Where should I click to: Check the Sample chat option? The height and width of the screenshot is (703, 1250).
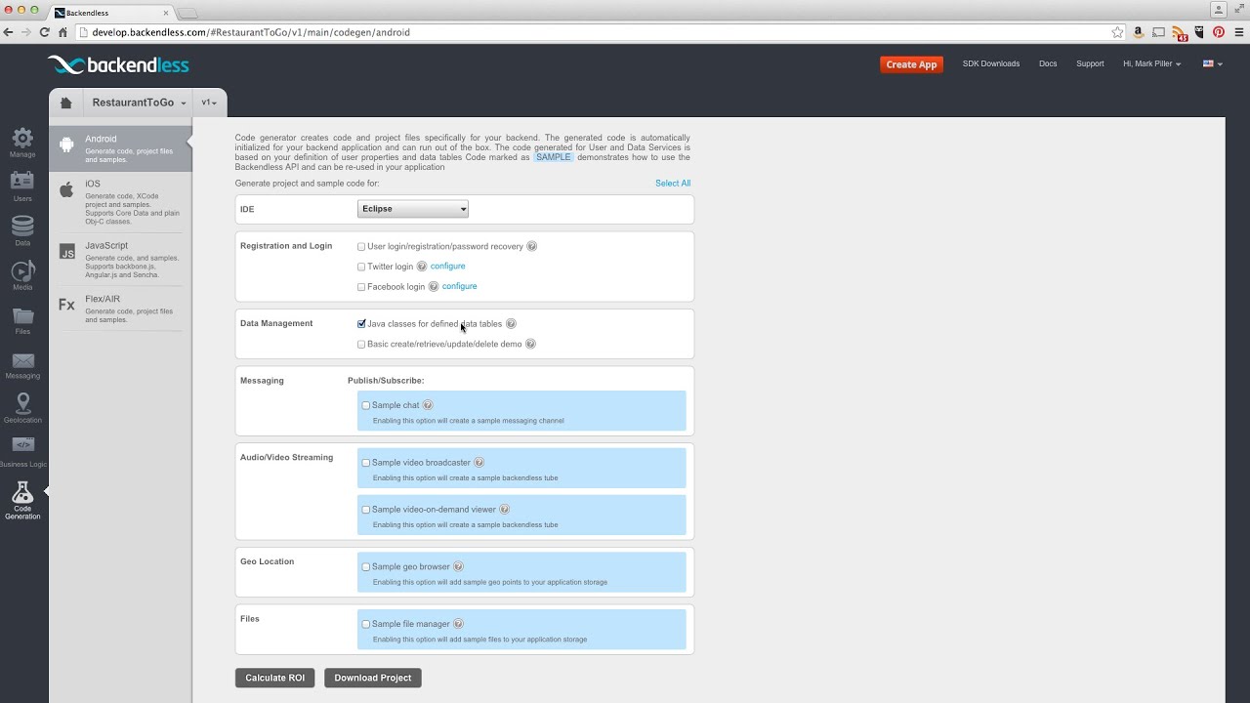coord(366,405)
